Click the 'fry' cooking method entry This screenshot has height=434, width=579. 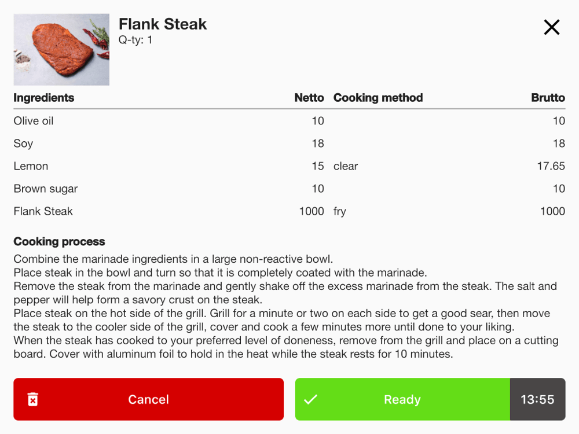(340, 211)
